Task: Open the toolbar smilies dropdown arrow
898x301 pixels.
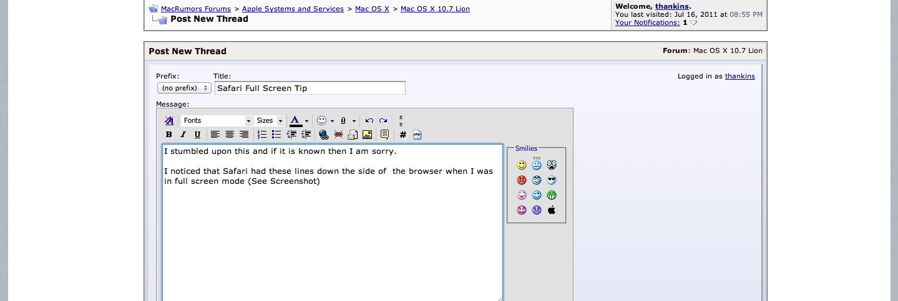Action: (332, 121)
